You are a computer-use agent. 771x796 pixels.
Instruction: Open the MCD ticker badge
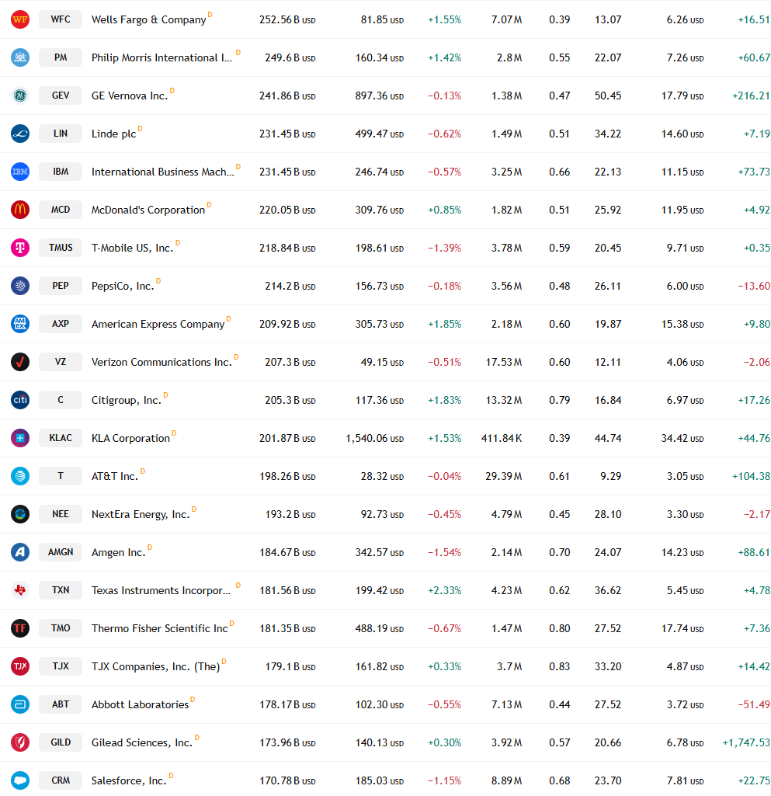(x=61, y=210)
